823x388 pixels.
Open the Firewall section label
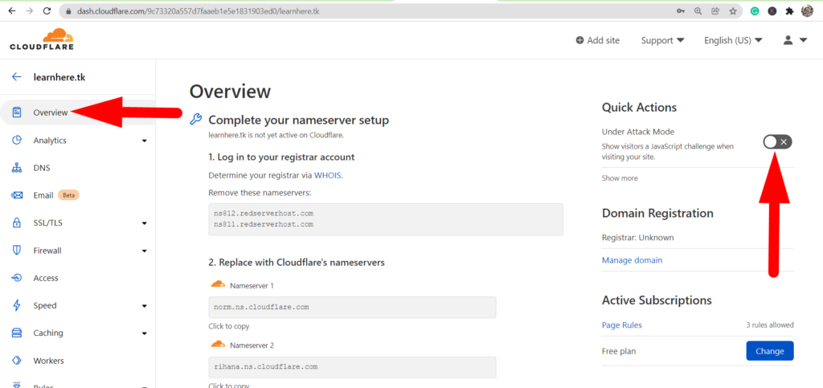[47, 251]
